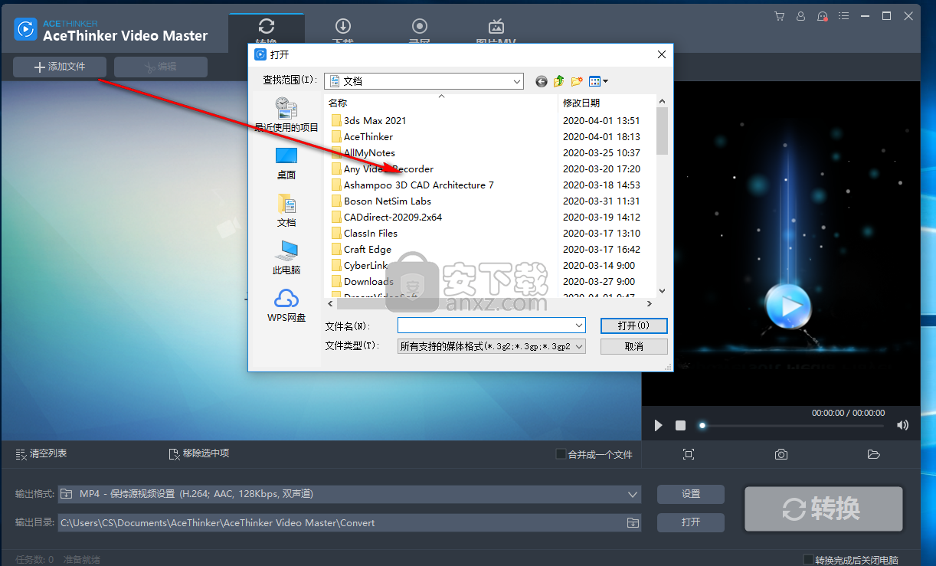Select the CADdirect-20209.2x64 folder
Image resolution: width=936 pixels, height=566 pixels.
point(386,217)
